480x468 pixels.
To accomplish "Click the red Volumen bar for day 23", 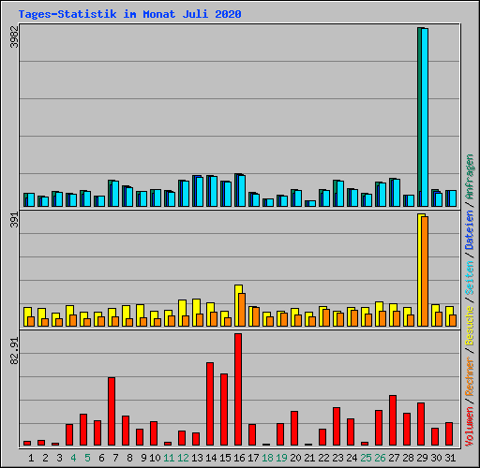I will (337, 426).
